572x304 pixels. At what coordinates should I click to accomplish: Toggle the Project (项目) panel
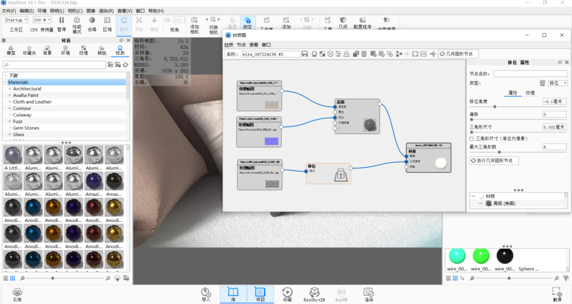point(260,294)
